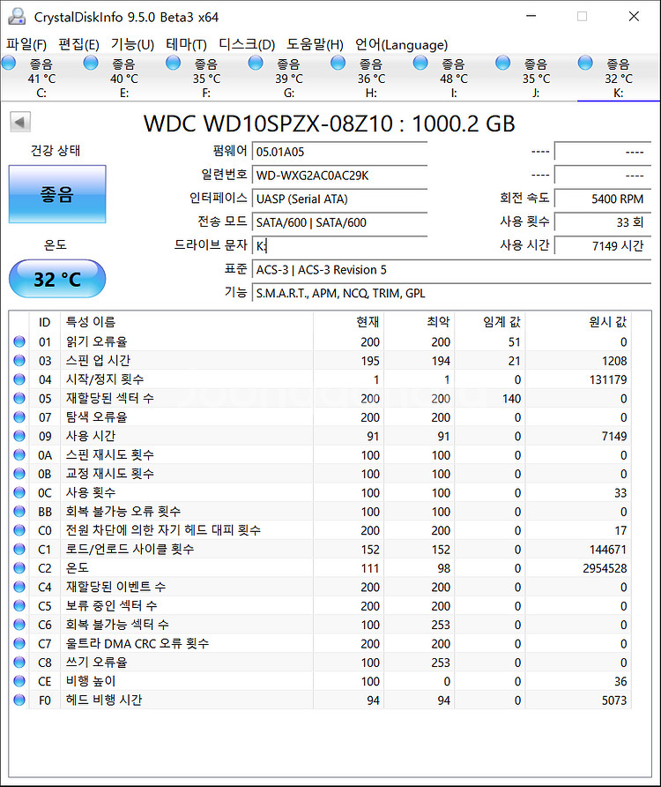This screenshot has height=787, width=661.
Task: Click status dot for 03 스핀 업 시간
Action: pos(19,360)
